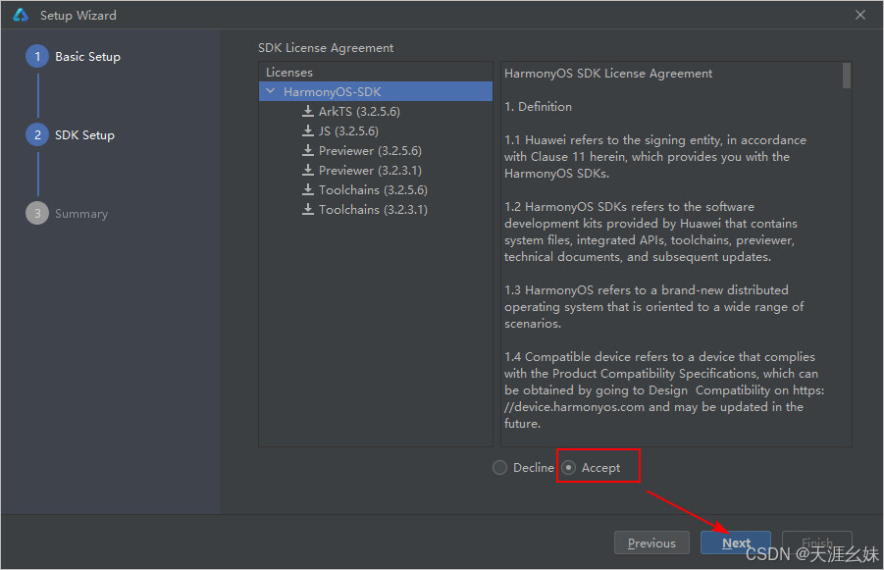Click the license text scrollbar thumb

point(847,76)
